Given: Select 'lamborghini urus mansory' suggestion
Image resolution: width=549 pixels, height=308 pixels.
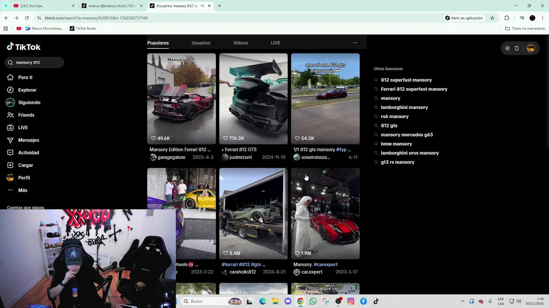Looking at the screenshot, I should pos(410,153).
